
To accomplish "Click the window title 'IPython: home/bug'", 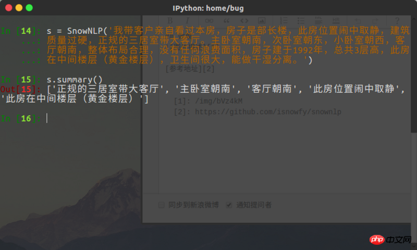I will coord(208,8).
